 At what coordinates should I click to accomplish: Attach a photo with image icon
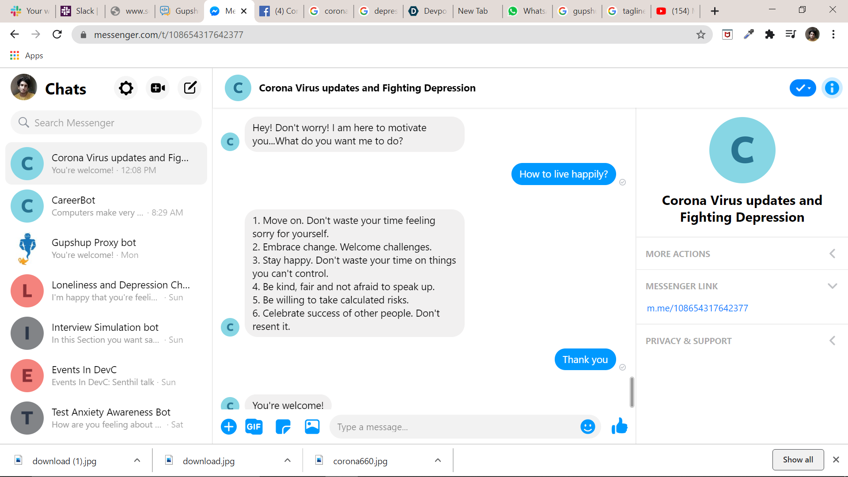coord(312,427)
